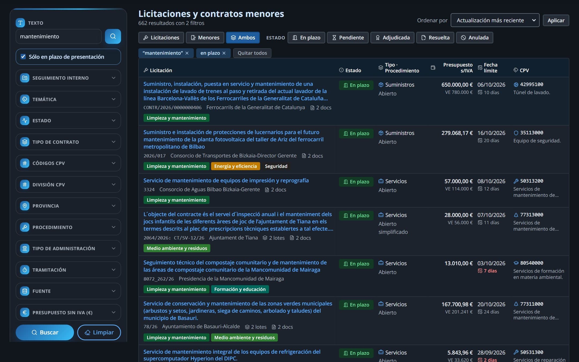579x362 pixels.
Task: Expand the Seguimiento Interno filter section
Action: 68,78
